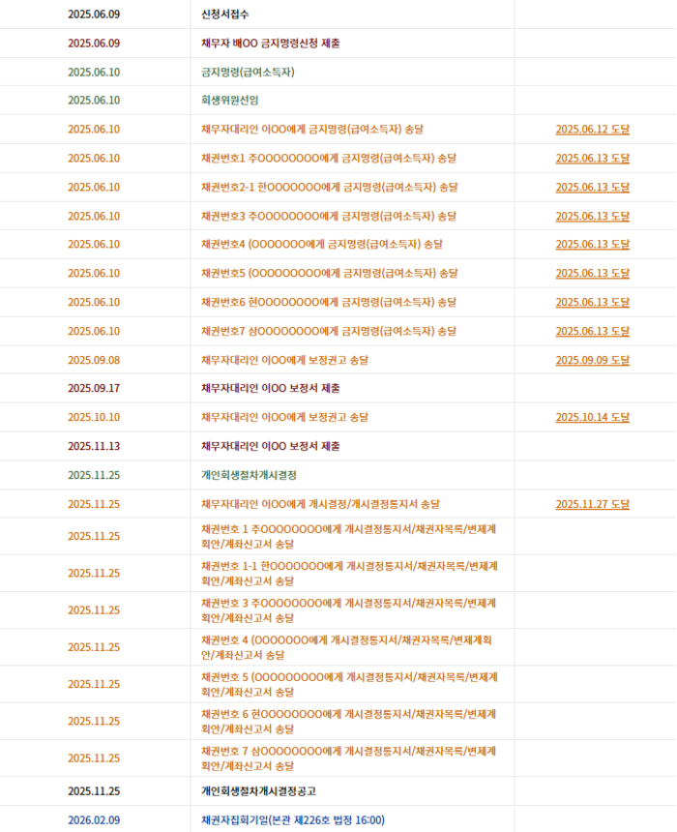Select the 2026.02.09 date cell
Viewport: 677px width, 832px height.
point(94,820)
